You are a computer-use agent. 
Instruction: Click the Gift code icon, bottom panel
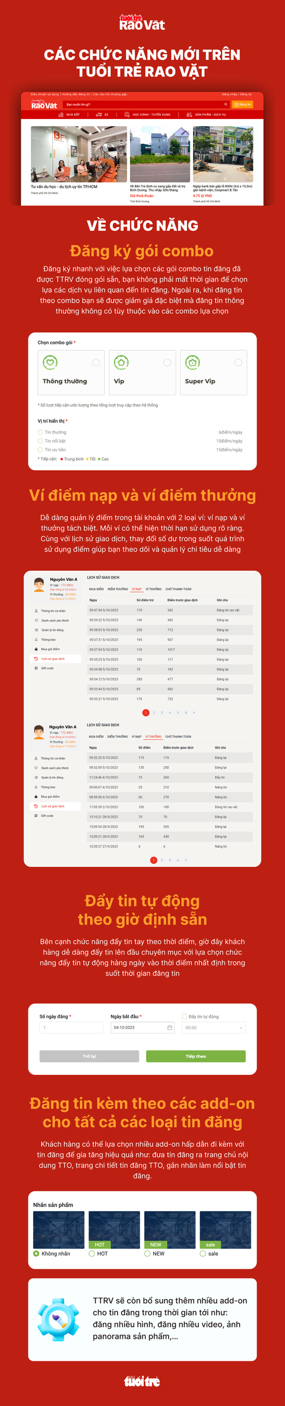click(x=36, y=816)
